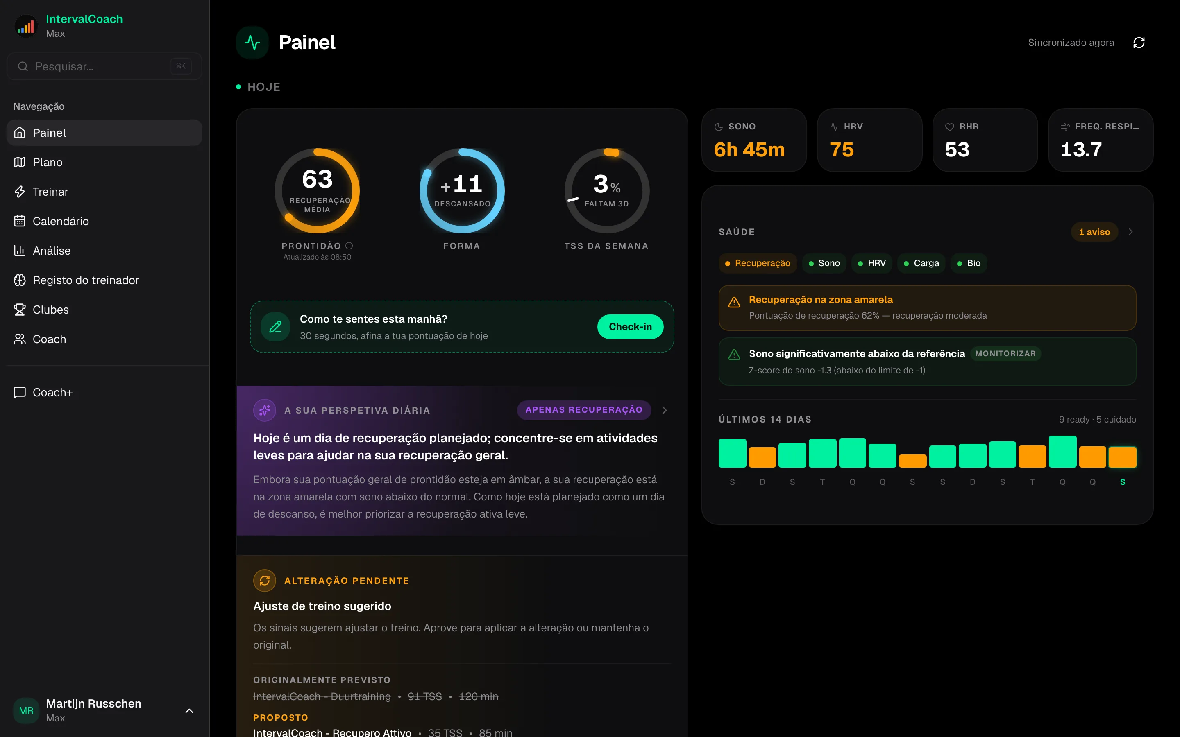Click the MONITORIZAR tag

pos(1005,354)
